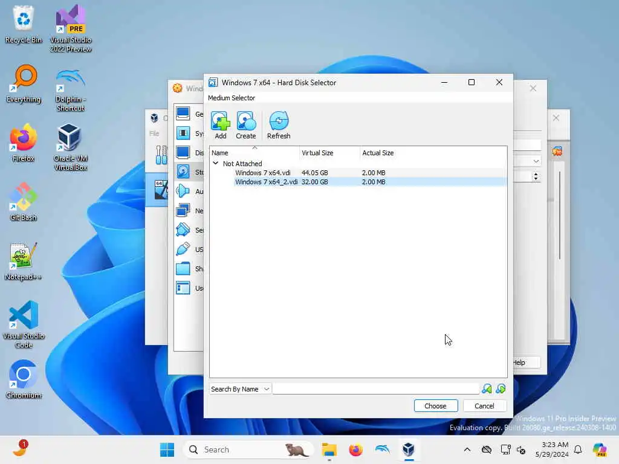Click scrollbar in rear right window

[560, 216]
